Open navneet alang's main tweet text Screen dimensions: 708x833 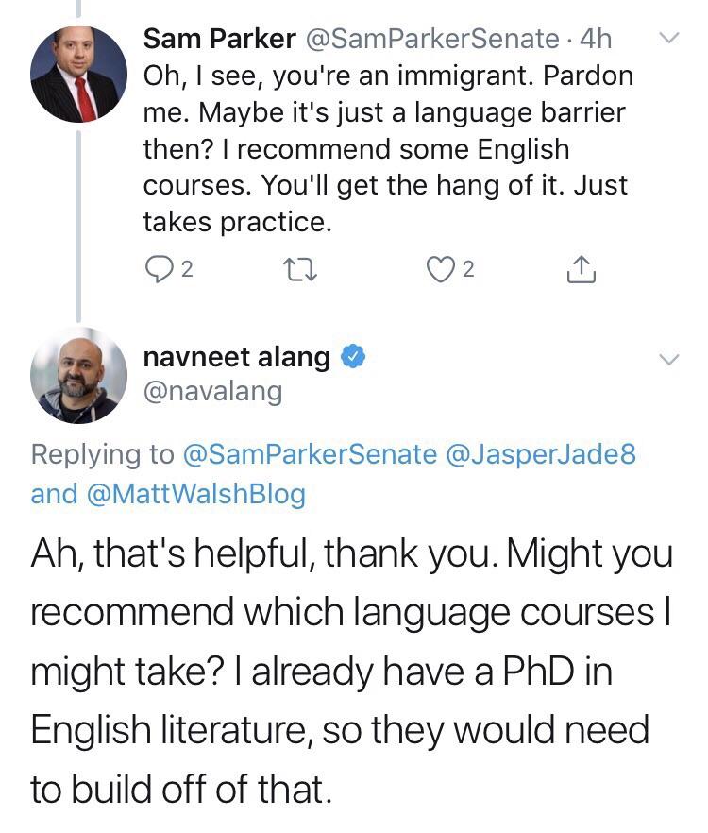click(351, 671)
